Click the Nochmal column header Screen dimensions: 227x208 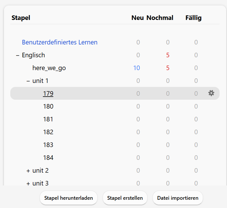tap(160, 18)
